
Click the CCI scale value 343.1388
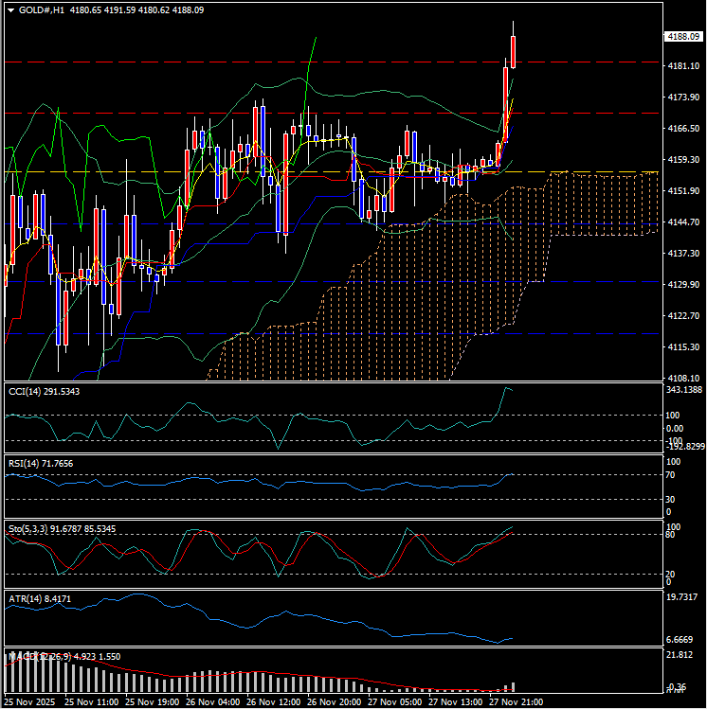point(684,390)
